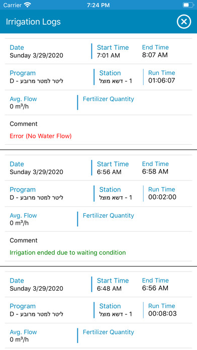
Task: Tap the 'Irrigation ended due to waiting condition' comment
Action: tap(68, 252)
